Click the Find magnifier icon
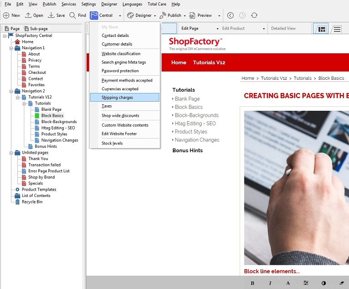 pos(73,15)
